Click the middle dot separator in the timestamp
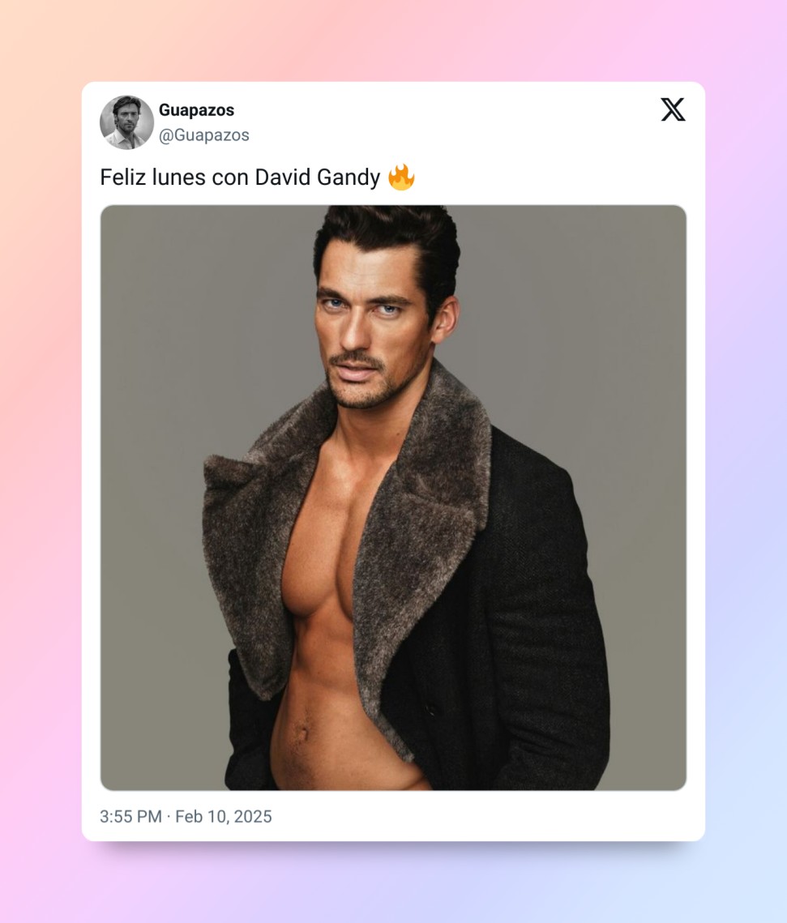This screenshot has height=923, width=787. (x=169, y=817)
